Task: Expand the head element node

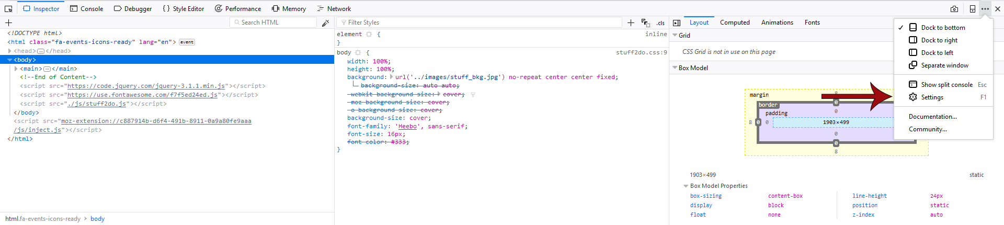Action: [10, 51]
